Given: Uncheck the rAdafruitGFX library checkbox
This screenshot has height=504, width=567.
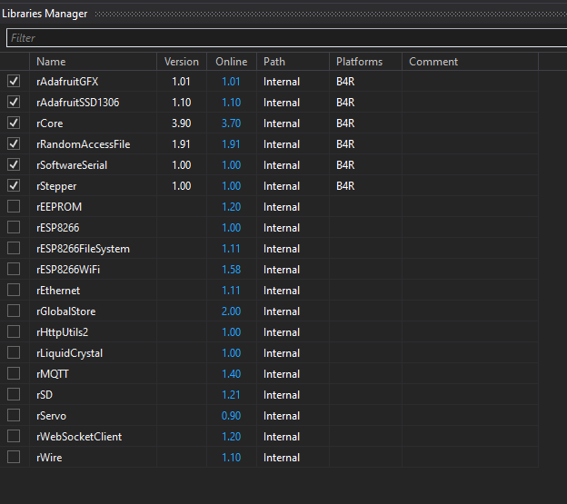Looking at the screenshot, I should (x=14, y=82).
